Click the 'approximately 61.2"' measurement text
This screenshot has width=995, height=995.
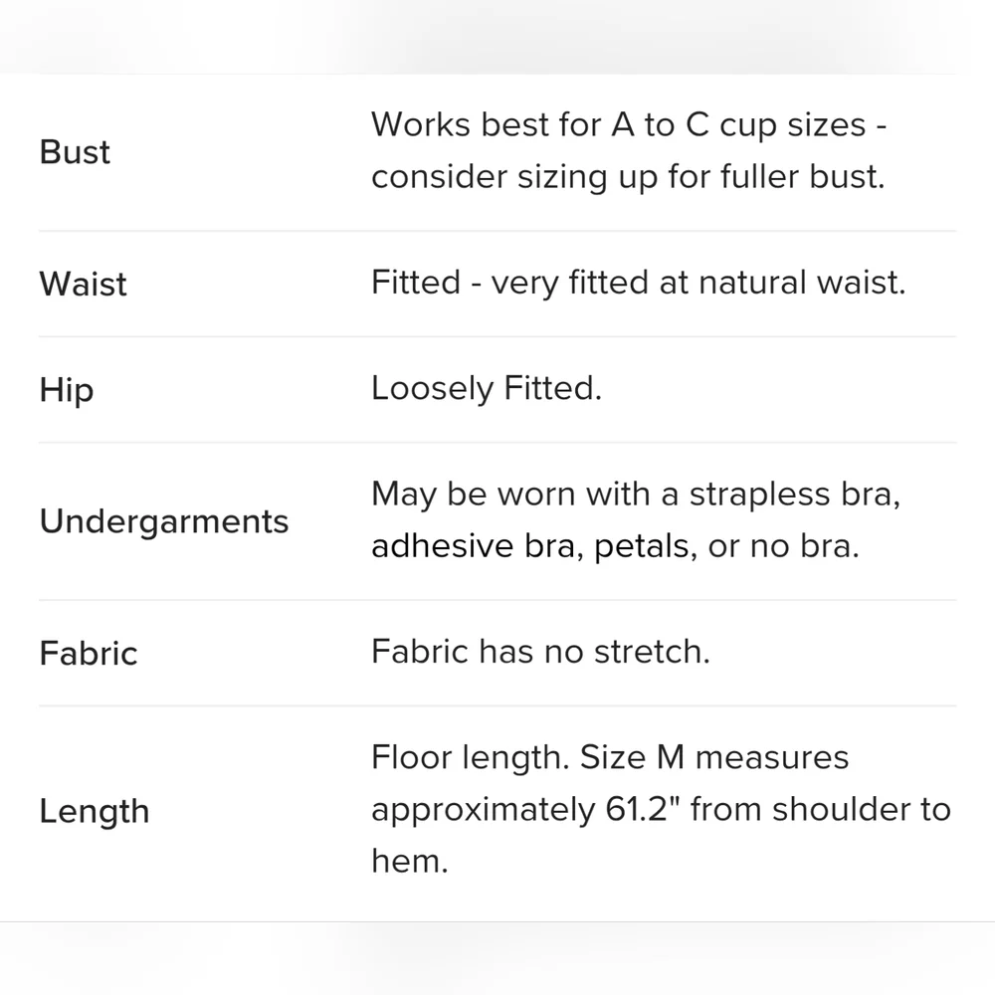pyautogui.click(x=525, y=810)
